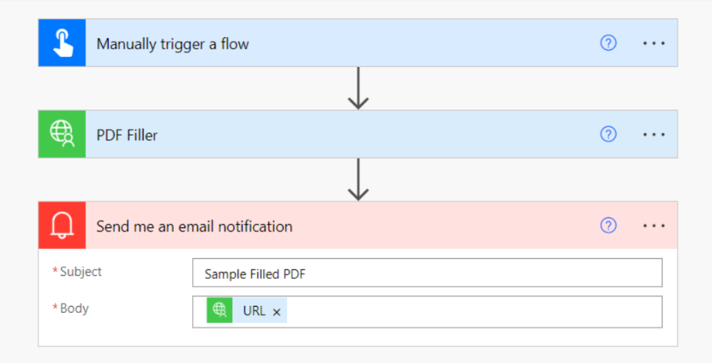
Task: Select the URL dynamic content token
Action: point(254,311)
